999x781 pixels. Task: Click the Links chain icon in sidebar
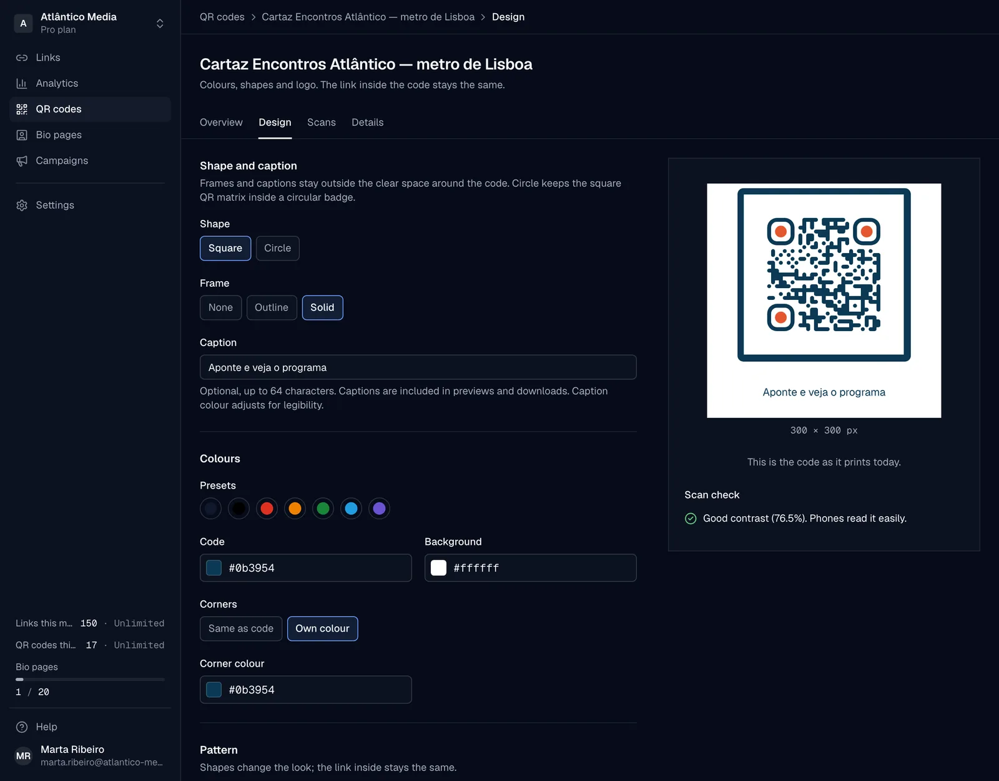22,57
